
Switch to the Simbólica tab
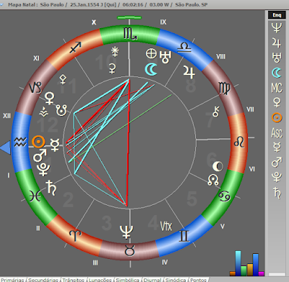127,280
